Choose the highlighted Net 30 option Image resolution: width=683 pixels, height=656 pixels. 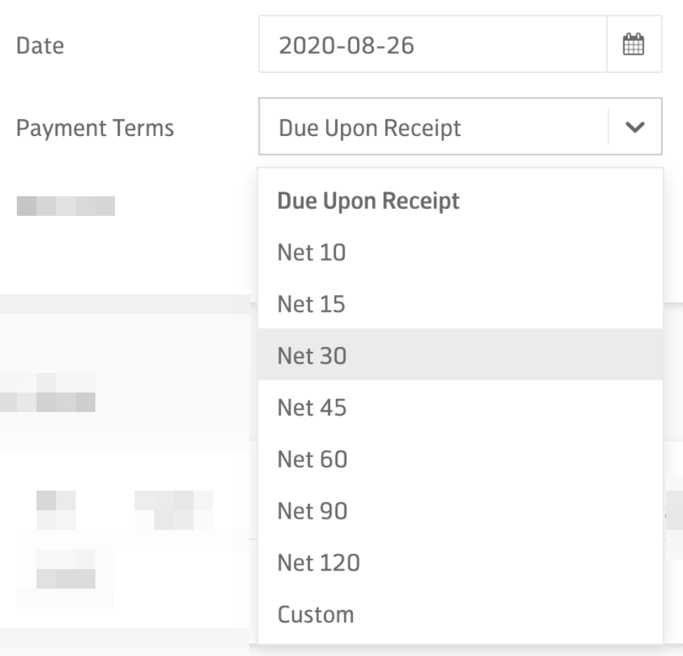(x=460, y=355)
